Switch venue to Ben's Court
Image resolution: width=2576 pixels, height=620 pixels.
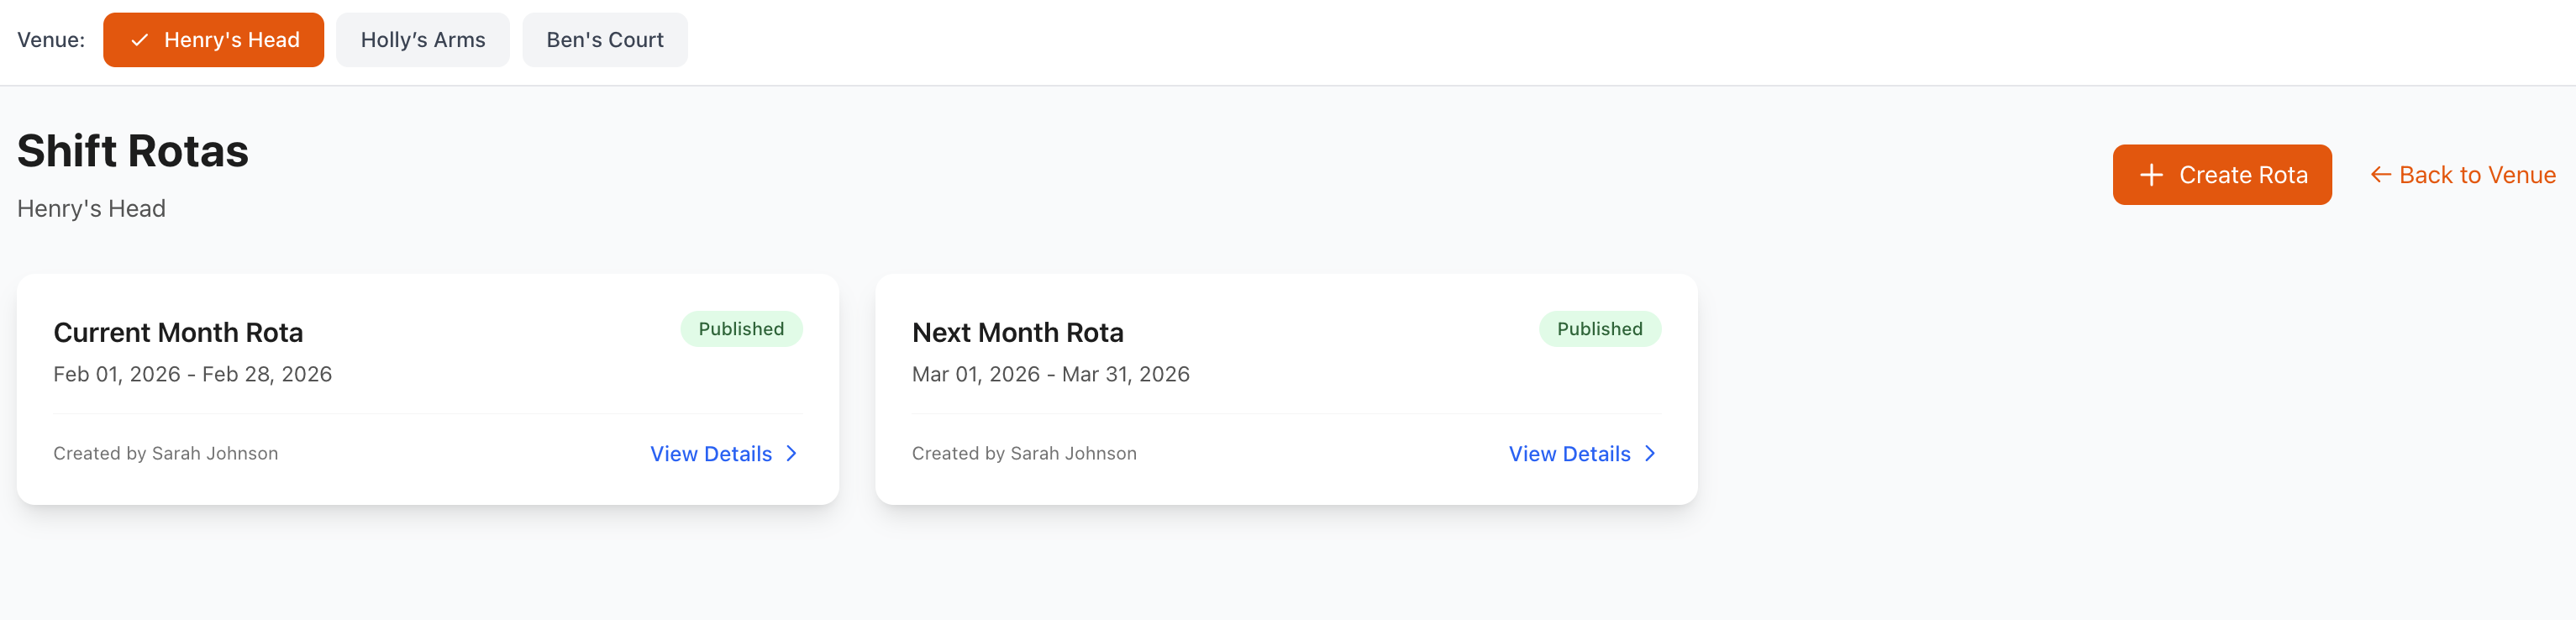pyautogui.click(x=604, y=40)
